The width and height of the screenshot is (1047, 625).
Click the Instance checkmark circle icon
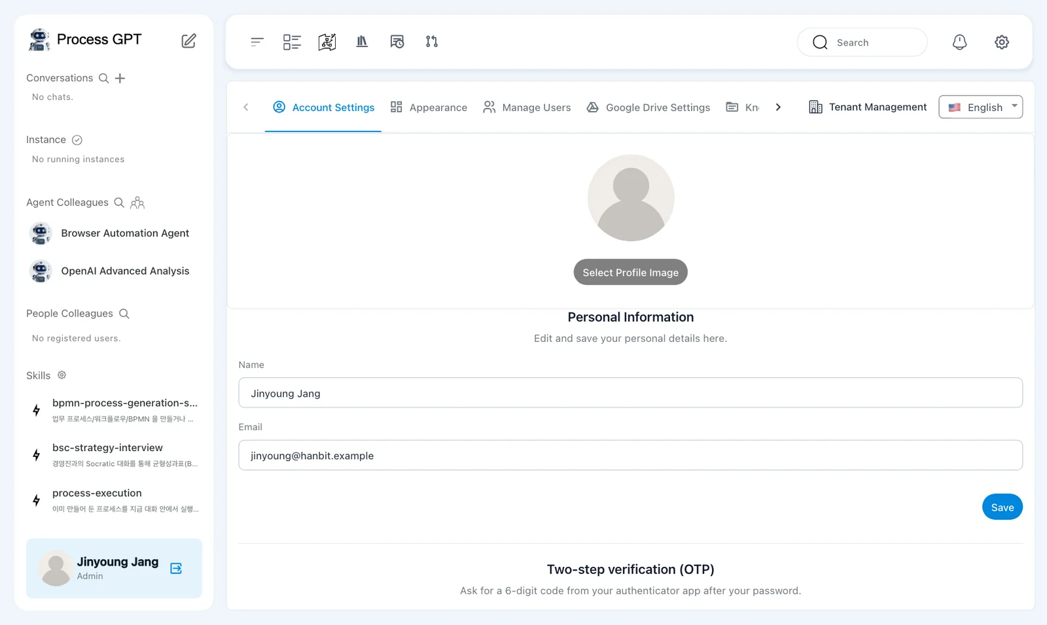pyautogui.click(x=77, y=140)
